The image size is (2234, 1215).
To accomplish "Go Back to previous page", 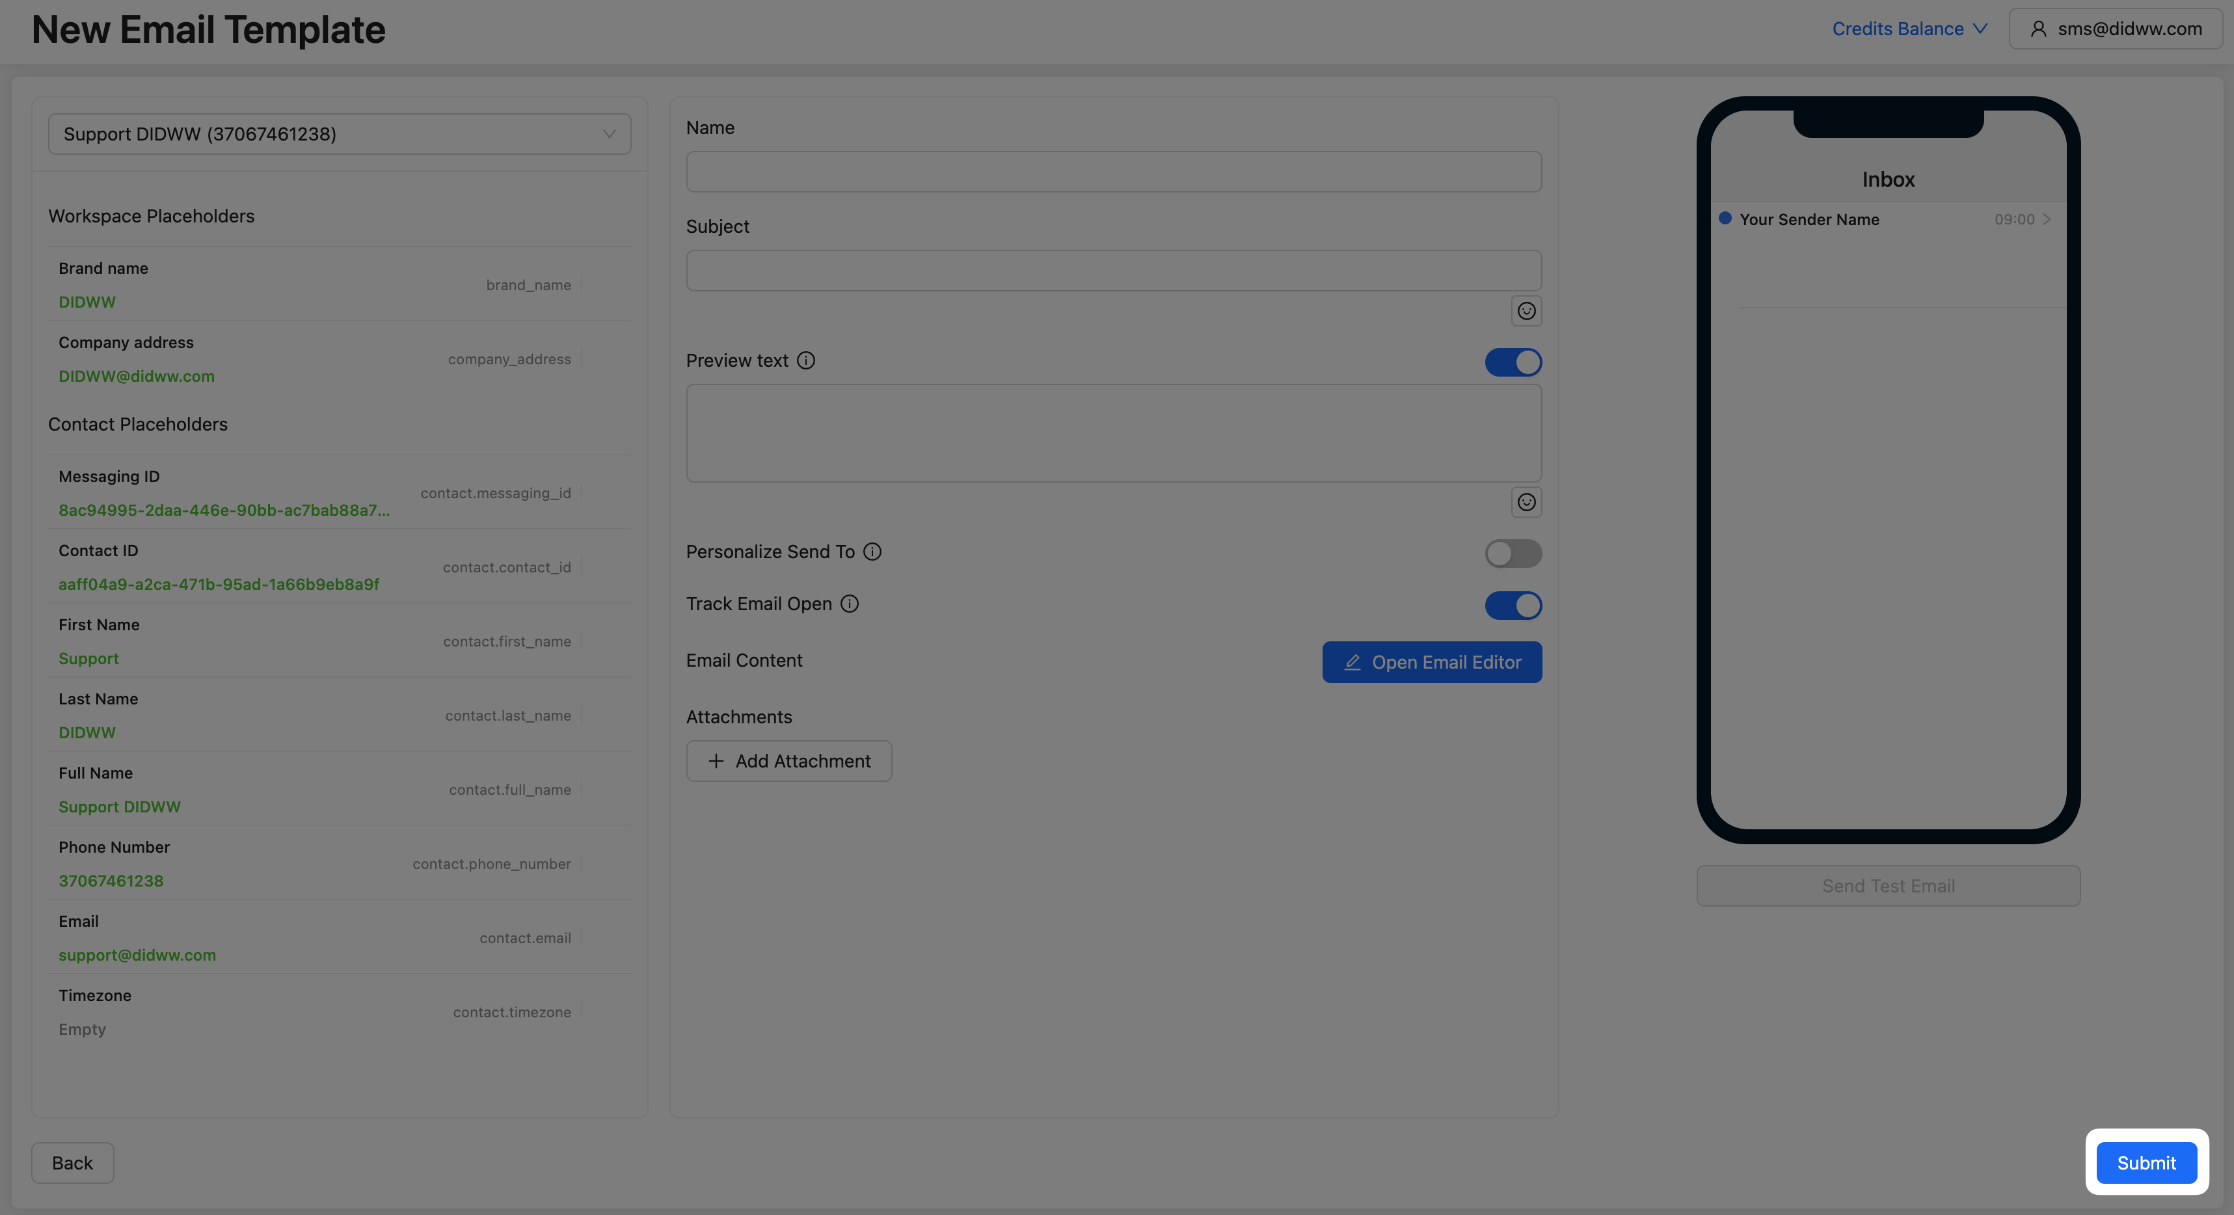I will 72,1162.
